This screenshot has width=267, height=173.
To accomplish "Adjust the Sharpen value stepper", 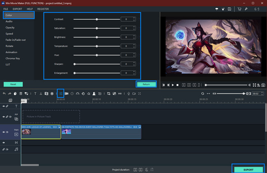I will 134,64.
